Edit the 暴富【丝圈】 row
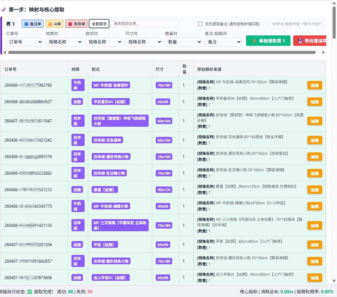Viewport: 337px width, 297px height. (315, 190)
